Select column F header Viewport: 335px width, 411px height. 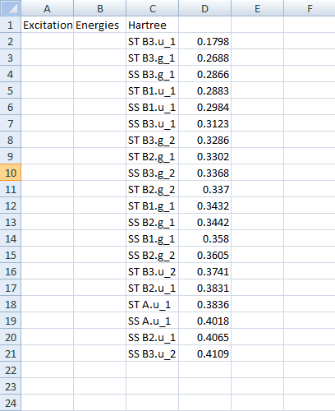point(310,8)
